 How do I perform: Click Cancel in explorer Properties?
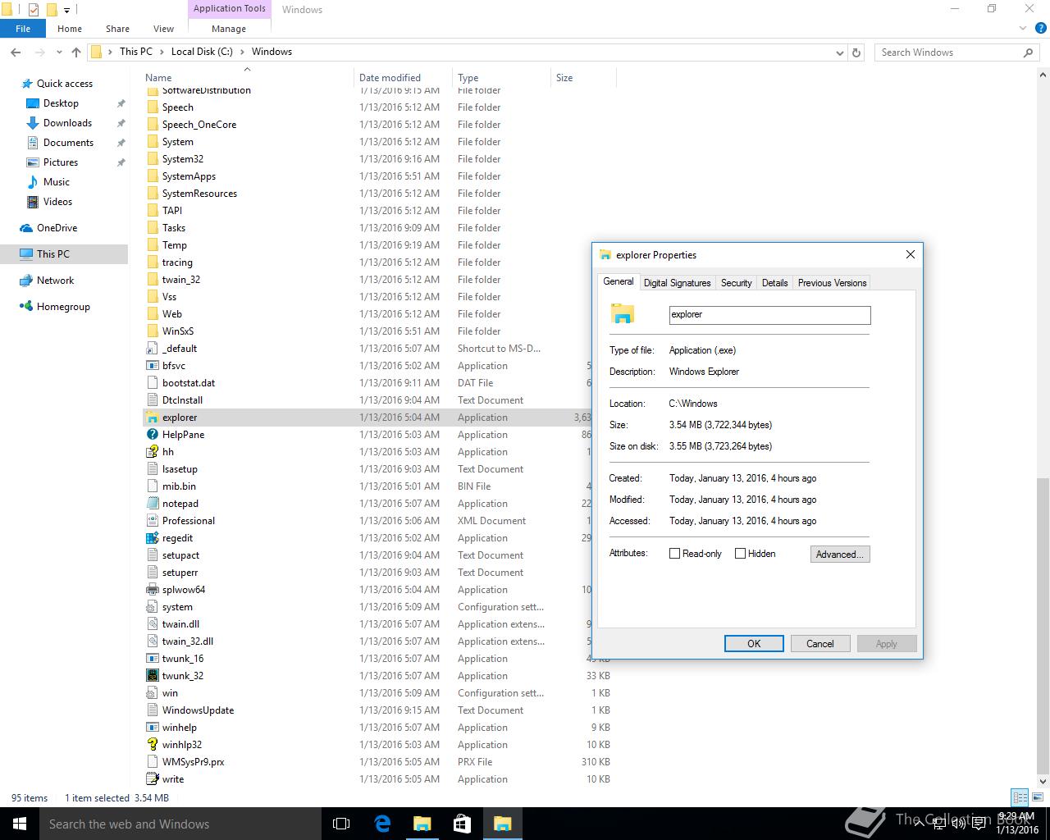point(820,644)
